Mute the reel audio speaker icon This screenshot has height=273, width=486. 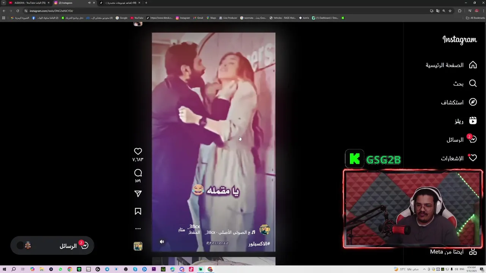[162, 242]
